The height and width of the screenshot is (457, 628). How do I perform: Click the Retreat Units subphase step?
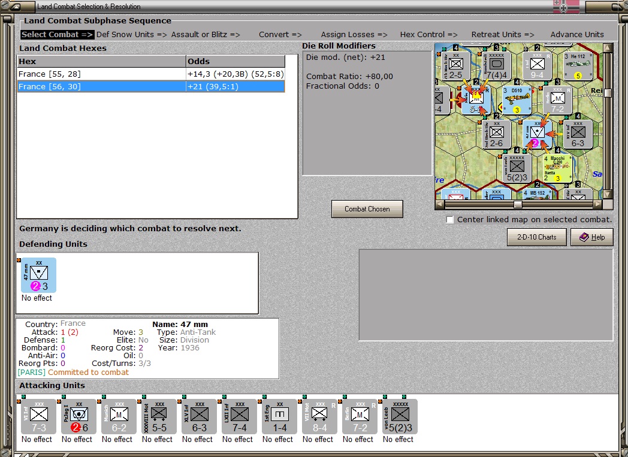pyautogui.click(x=503, y=34)
